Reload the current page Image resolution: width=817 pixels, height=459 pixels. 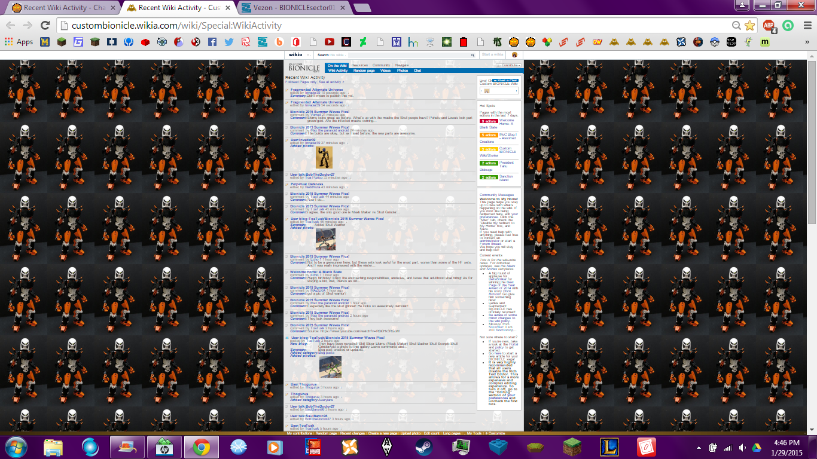(45, 25)
